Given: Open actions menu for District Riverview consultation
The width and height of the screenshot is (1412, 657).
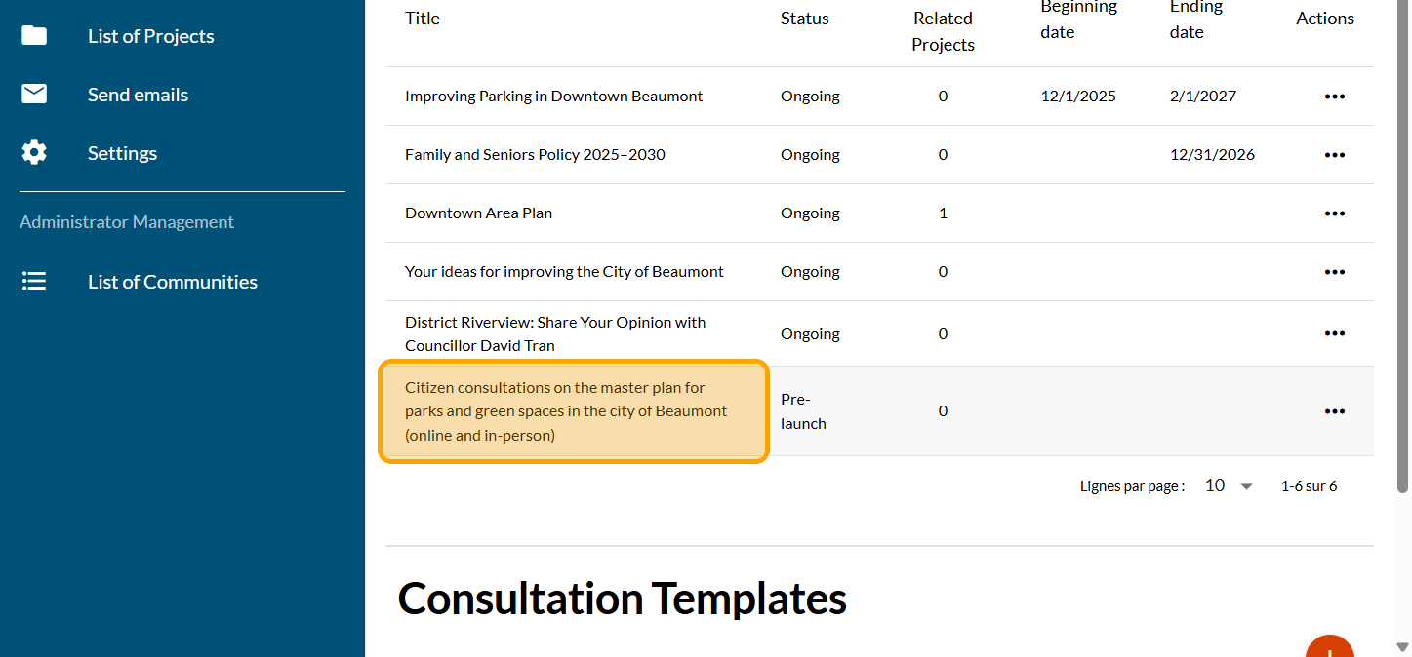Looking at the screenshot, I should pos(1334,333).
